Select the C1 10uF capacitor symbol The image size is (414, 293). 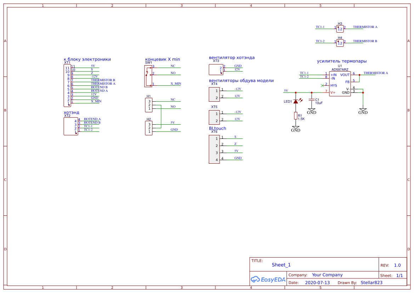pyautogui.click(x=312, y=100)
